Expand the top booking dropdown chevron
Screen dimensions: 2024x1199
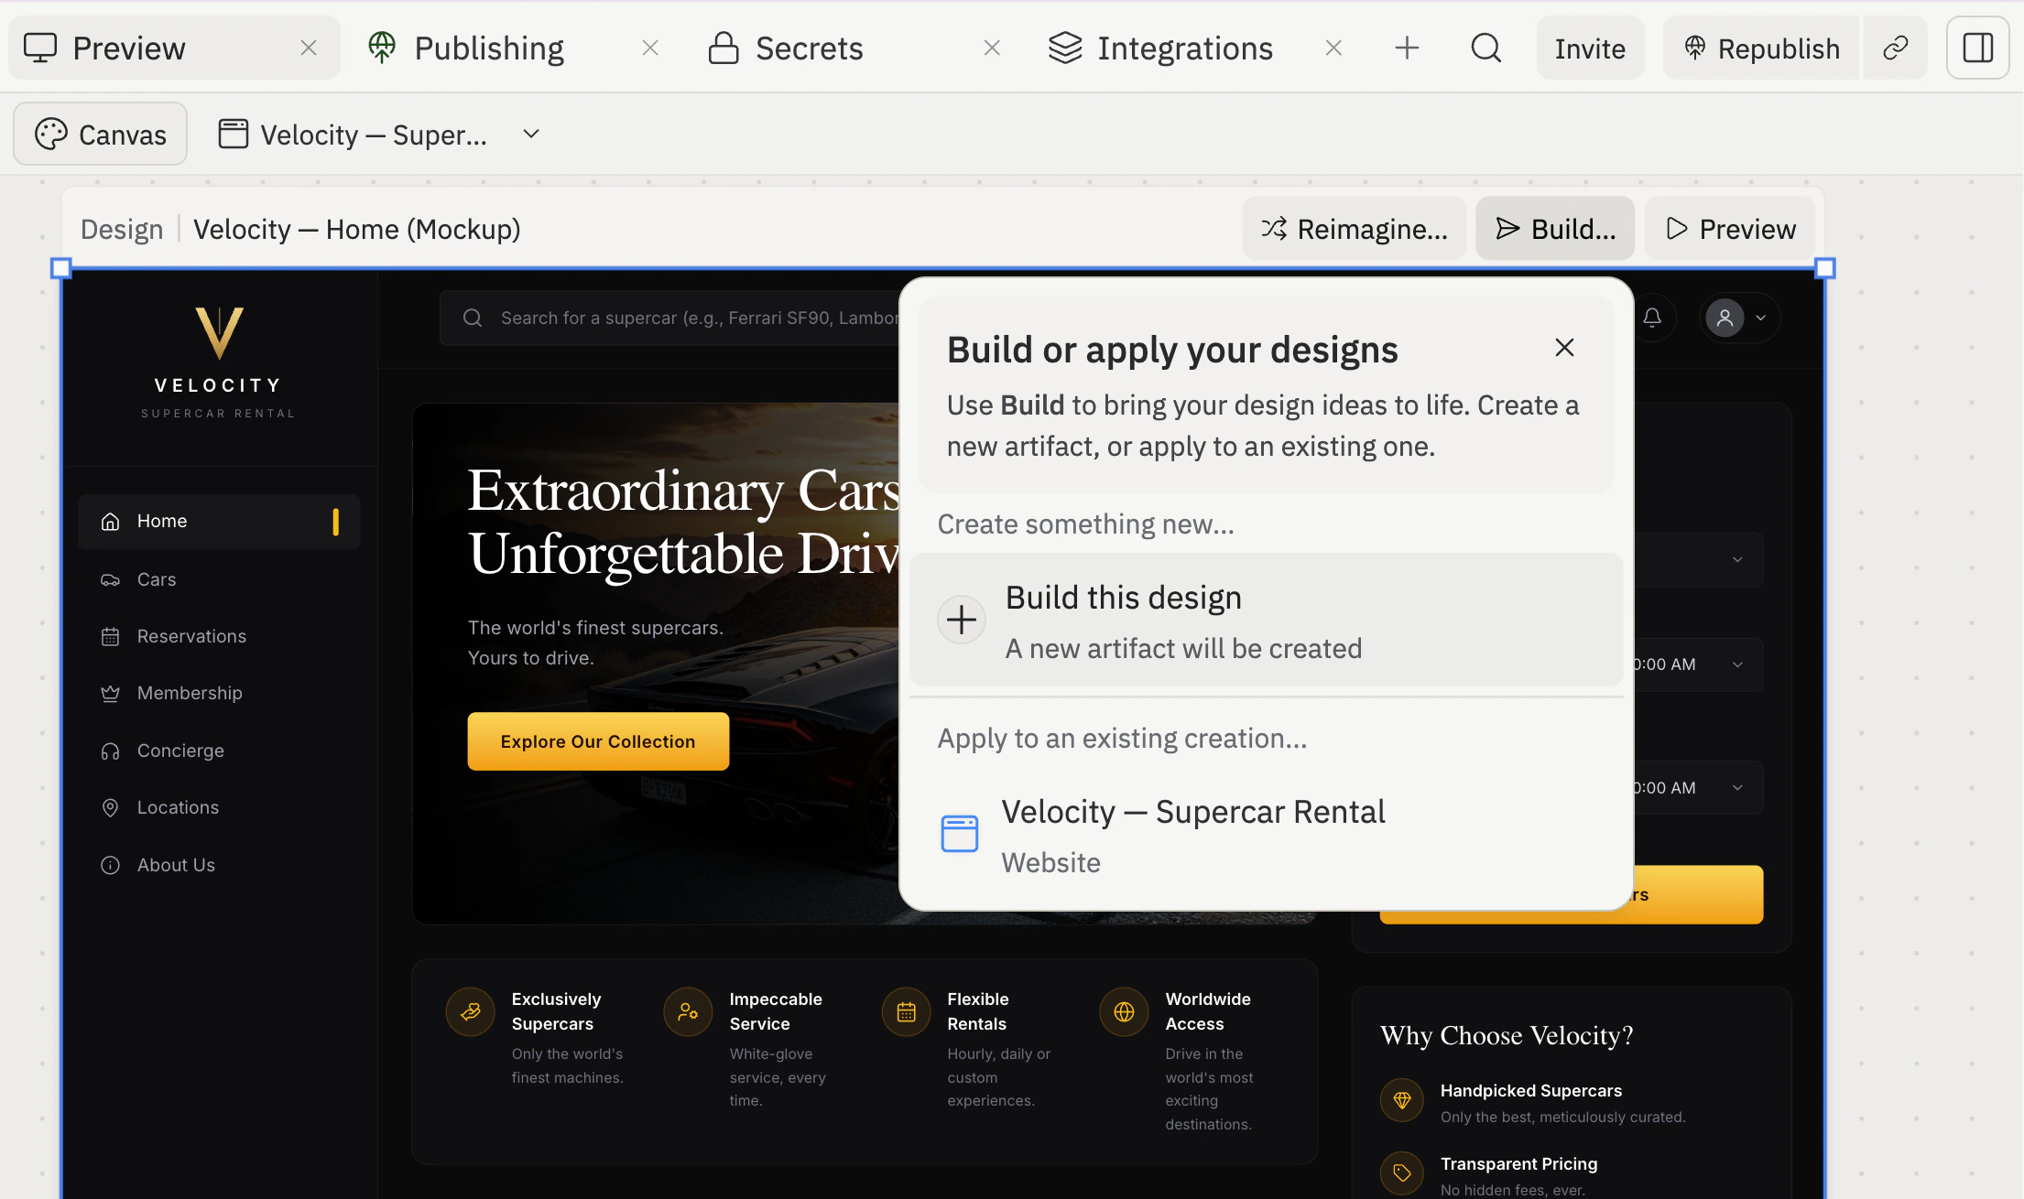point(1737,559)
